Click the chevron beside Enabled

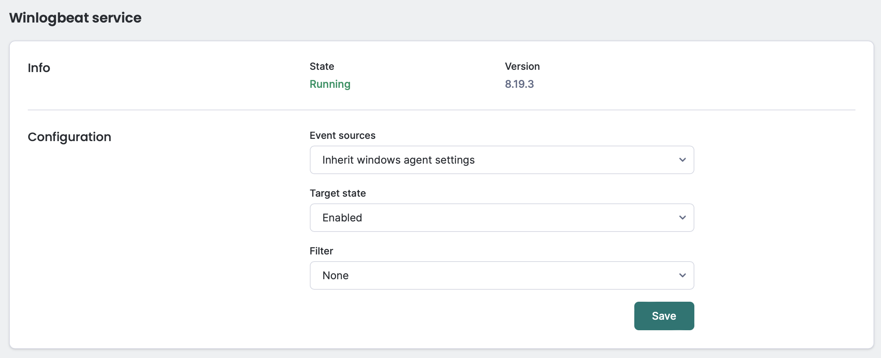tap(683, 217)
